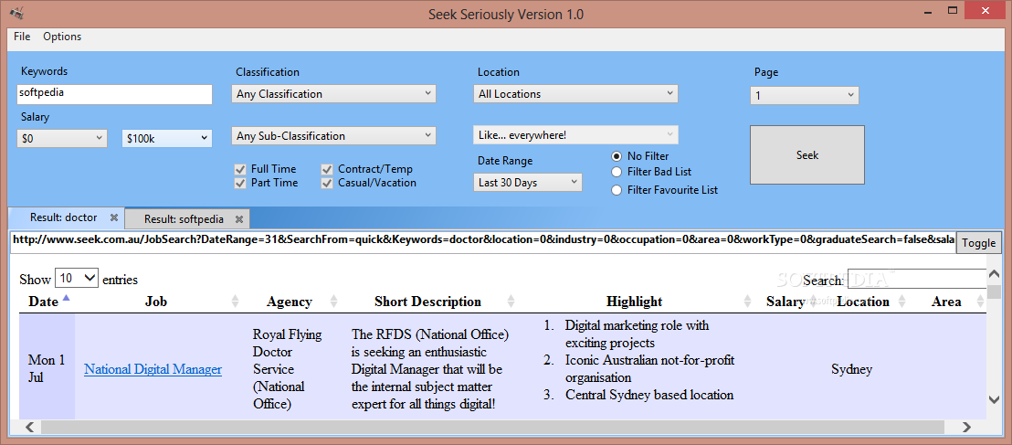The height and width of the screenshot is (445, 1012).
Task: Open the All Locations dropdown
Action: 575,93
